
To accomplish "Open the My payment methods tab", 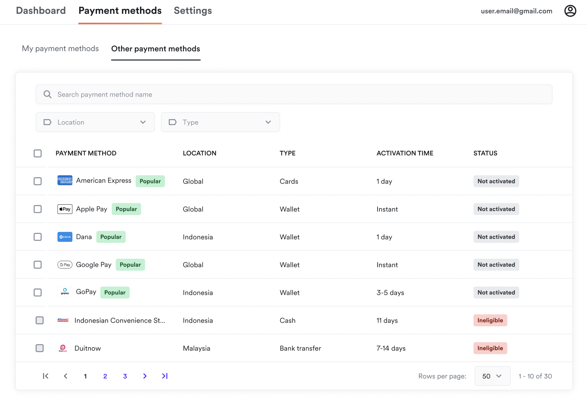I will (x=60, y=49).
